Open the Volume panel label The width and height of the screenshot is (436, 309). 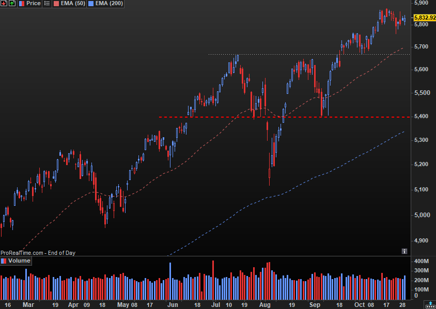(15, 261)
